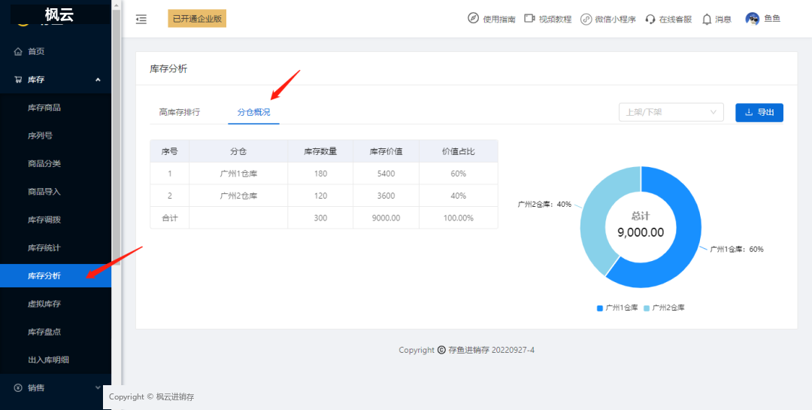This screenshot has width=812, height=410.
Task: Toggle 广州1仓库 legend color swatch
Action: coord(600,308)
